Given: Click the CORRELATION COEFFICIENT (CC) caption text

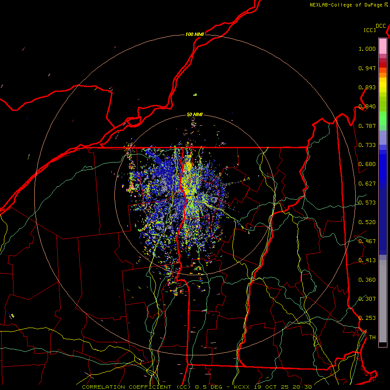Looking at the screenshot, I should 136,387.
